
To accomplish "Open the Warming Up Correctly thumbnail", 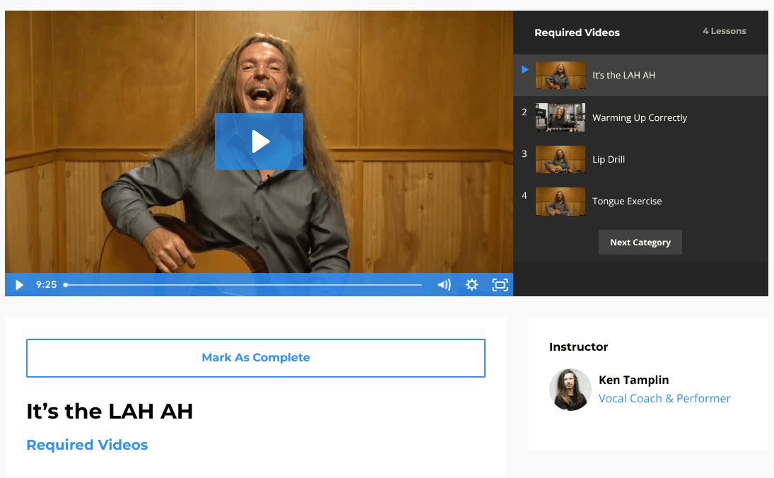I will point(560,117).
